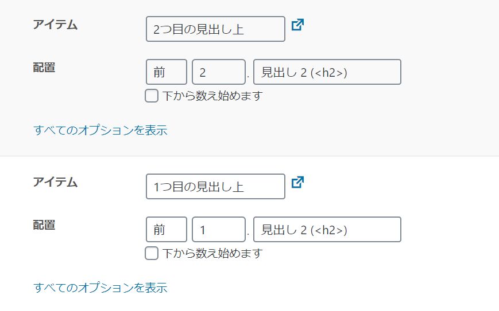499x311 pixels.
Task: Click the upper すべてのオプションを表示 link
Action: tap(100, 131)
